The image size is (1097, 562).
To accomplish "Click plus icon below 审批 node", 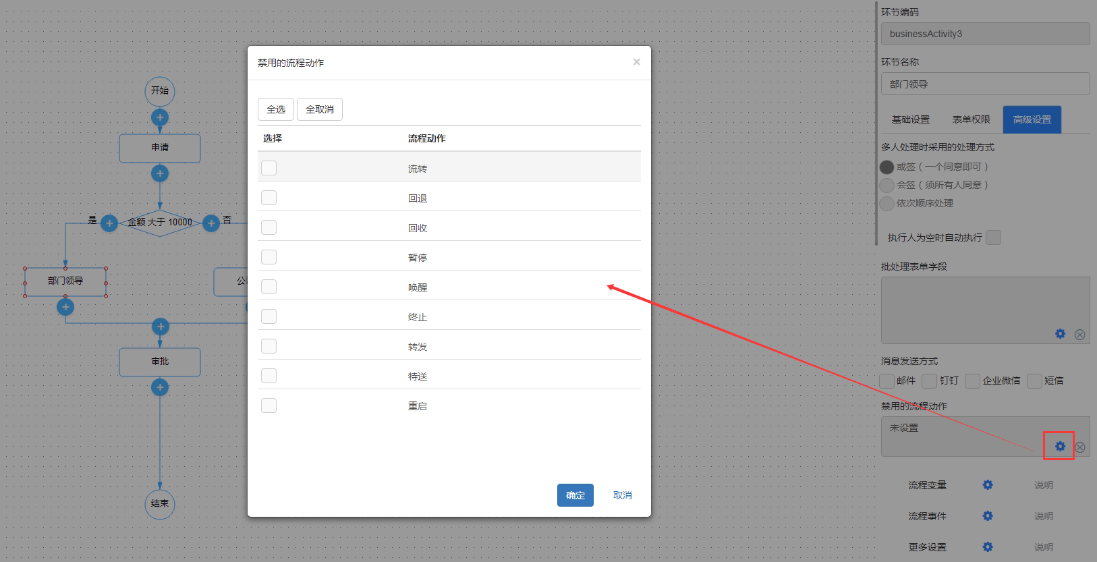I will [x=160, y=387].
